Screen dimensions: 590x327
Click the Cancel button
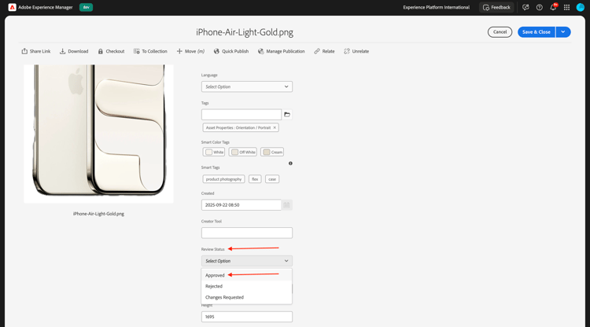[500, 32]
